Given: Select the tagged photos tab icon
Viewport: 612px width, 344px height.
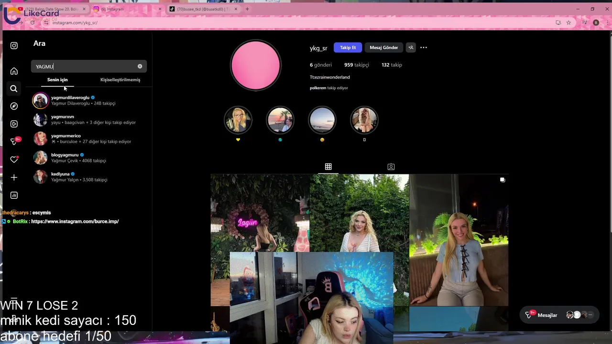Looking at the screenshot, I should pyautogui.click(x=391, y=166).
